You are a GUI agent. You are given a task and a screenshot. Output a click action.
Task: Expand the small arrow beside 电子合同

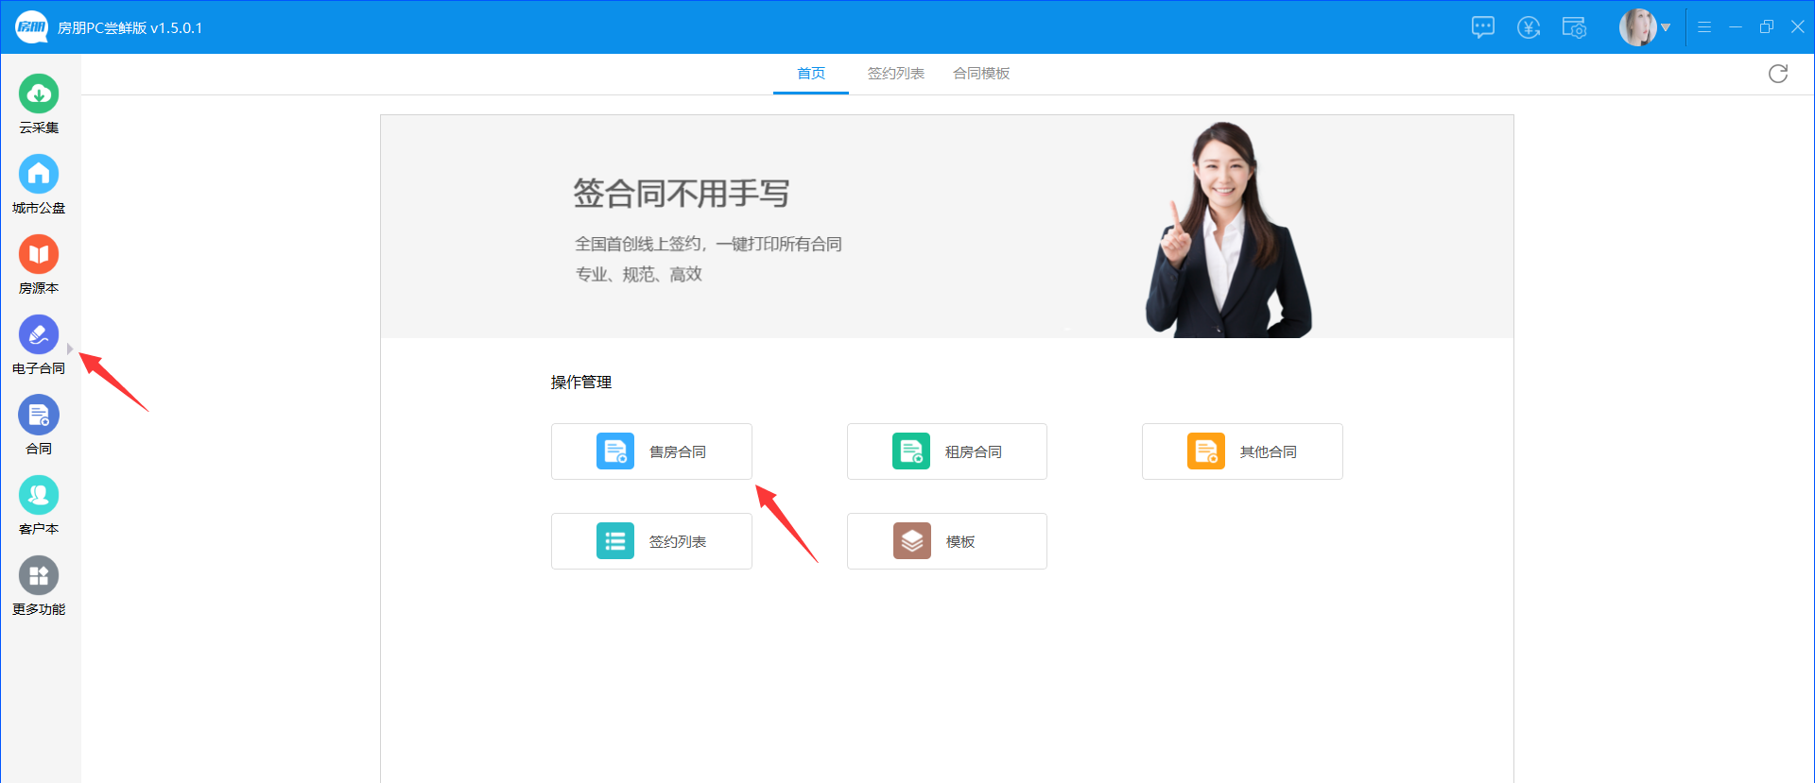[70, 349]
